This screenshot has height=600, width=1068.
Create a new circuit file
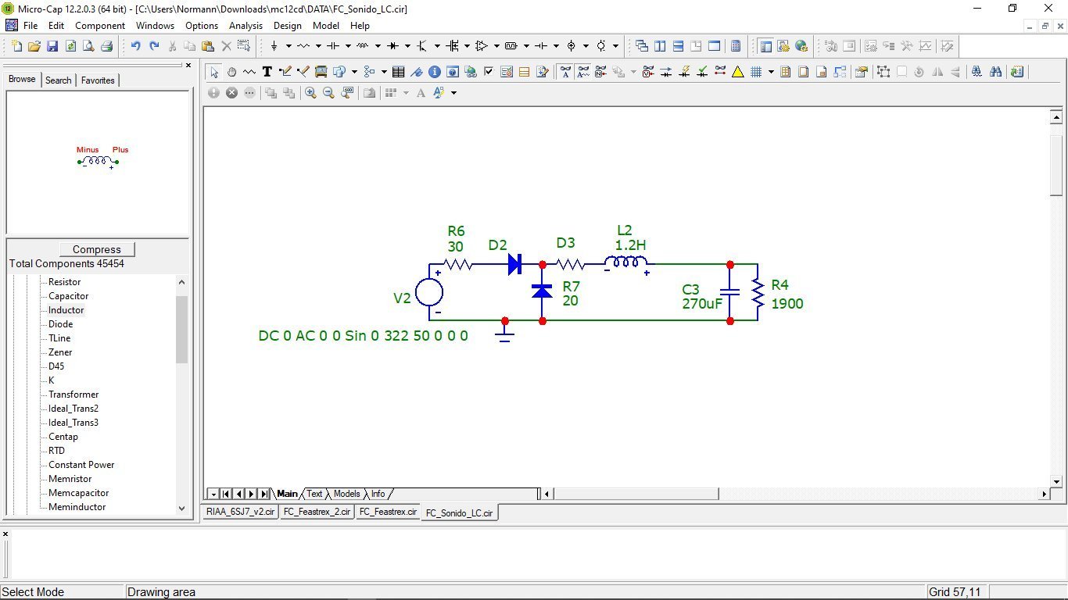point(17,46)
